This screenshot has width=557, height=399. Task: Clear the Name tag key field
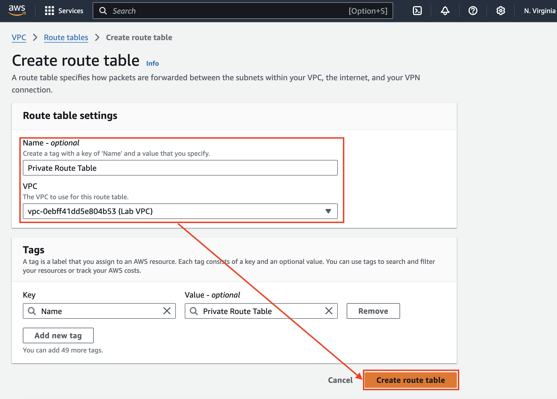pyautogui.click(x=167, y=311)
